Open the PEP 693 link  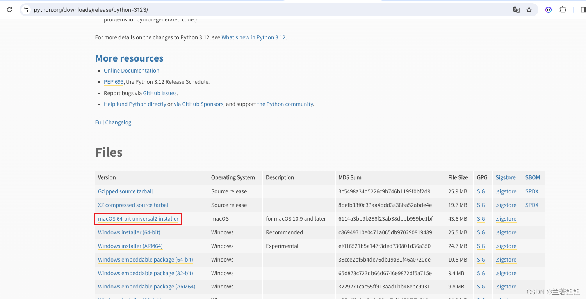click(114, 82)
